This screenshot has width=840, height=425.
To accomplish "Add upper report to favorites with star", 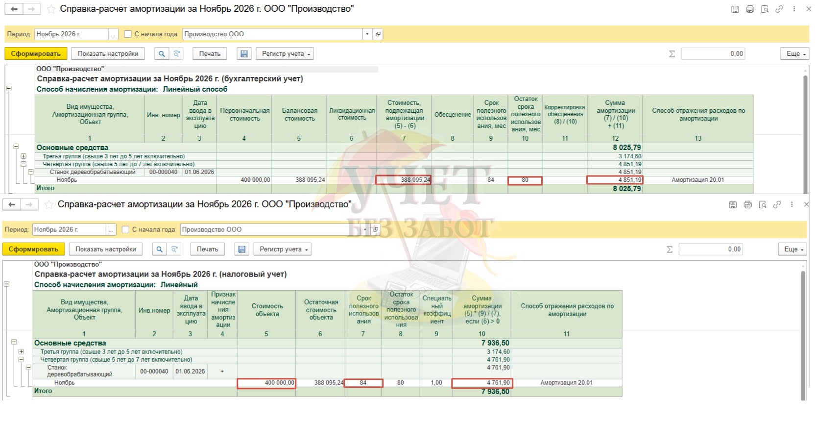I will [x=50, y=9].
